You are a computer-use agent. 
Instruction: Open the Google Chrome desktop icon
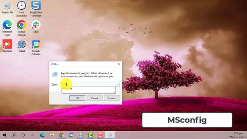pos(22,28)
